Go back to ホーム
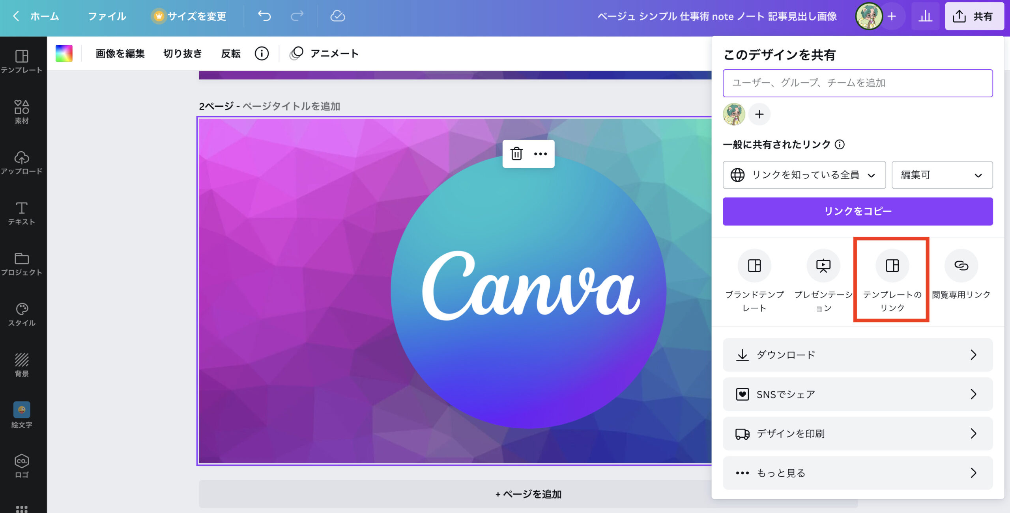Image resolution: width=1010 pixels, height=513 pixels. pyautogui.click(x=36, y=16)
